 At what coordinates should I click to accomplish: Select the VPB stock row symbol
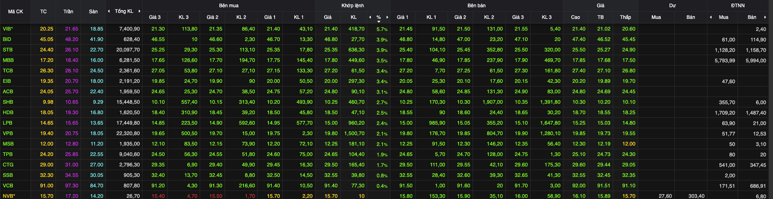click(8, 133)
